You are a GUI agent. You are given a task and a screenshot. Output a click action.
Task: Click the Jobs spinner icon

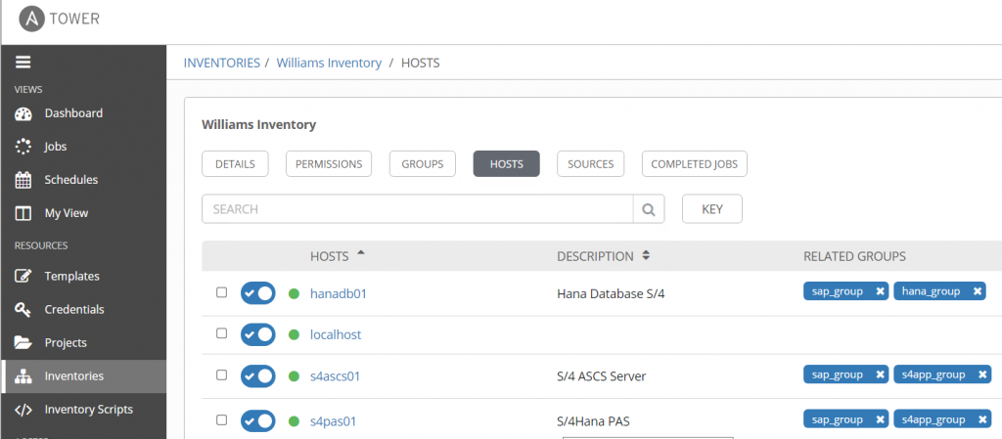pos(23,147)
